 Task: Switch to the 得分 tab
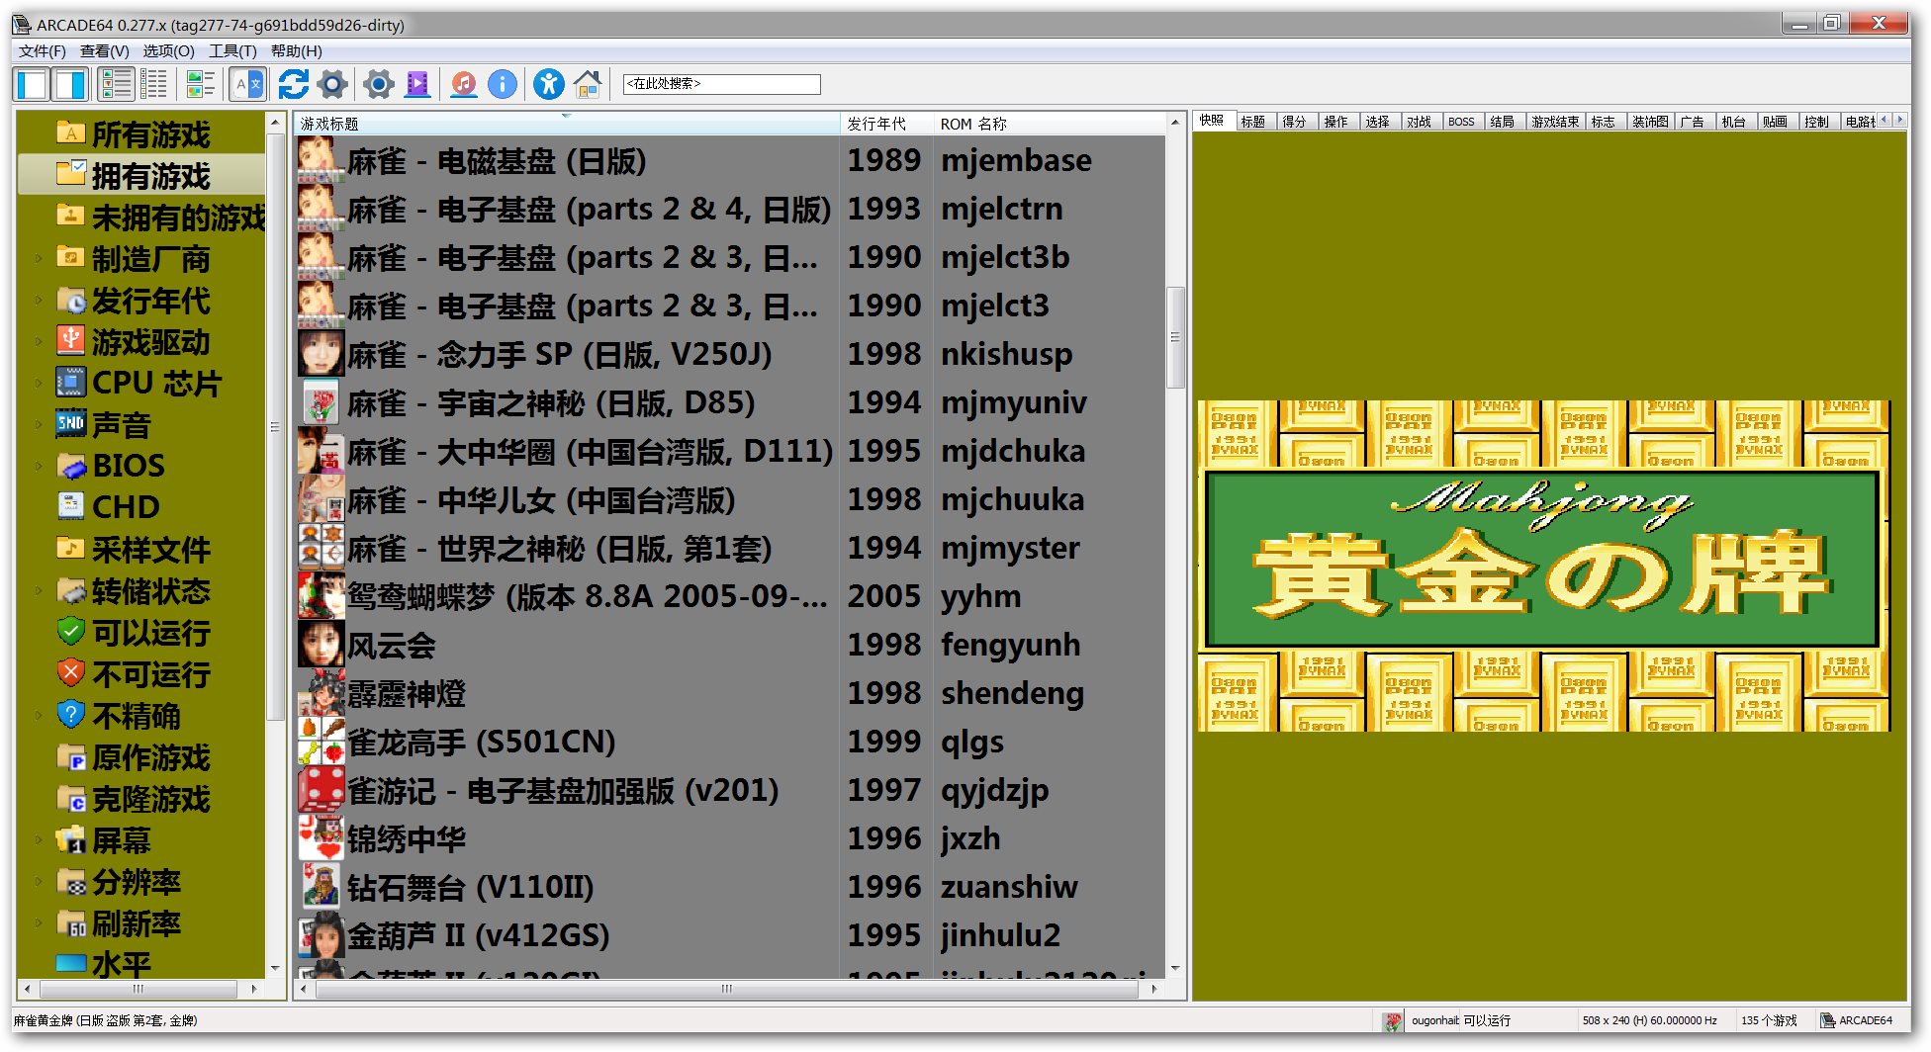1295,122
